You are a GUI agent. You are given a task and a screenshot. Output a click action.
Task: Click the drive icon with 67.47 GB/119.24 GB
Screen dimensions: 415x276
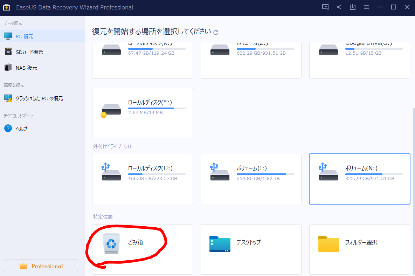coord(111,50)
